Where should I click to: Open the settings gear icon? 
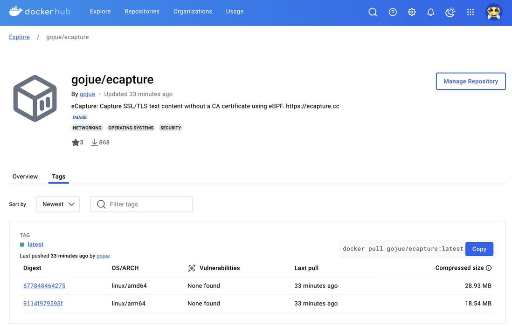coord(412,12)
